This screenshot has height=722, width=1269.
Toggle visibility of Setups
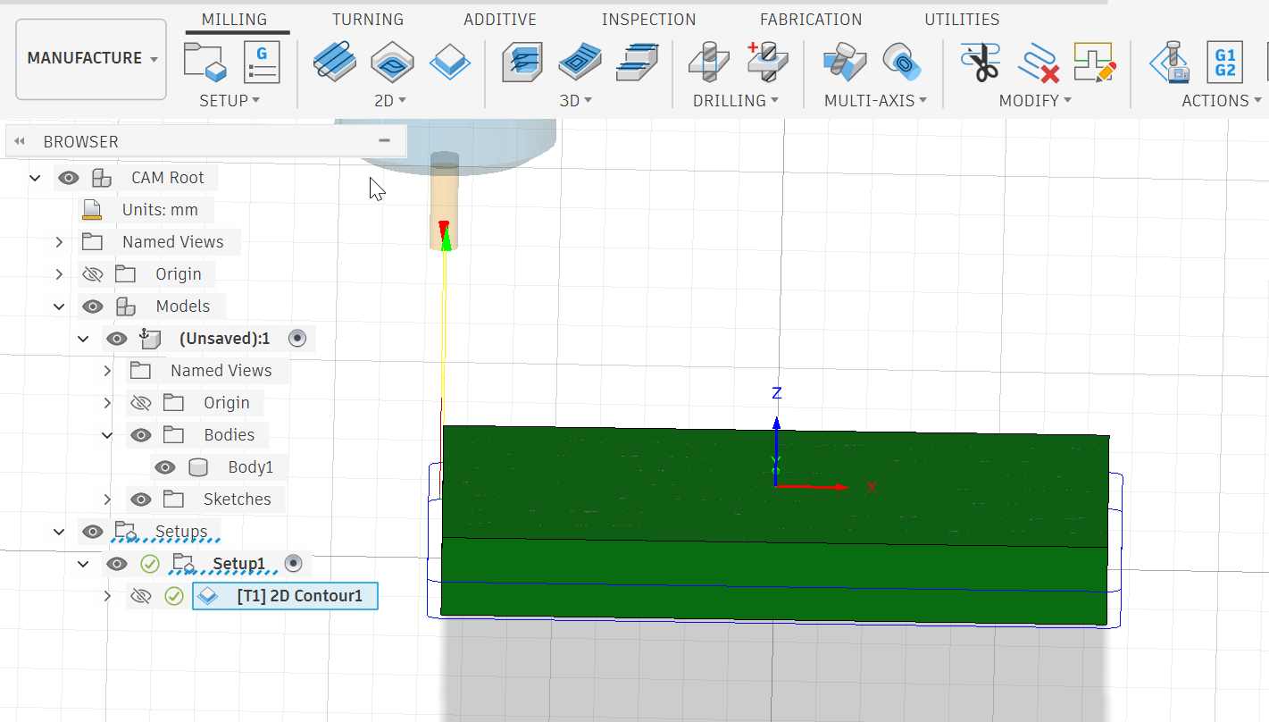coord(93,532)
